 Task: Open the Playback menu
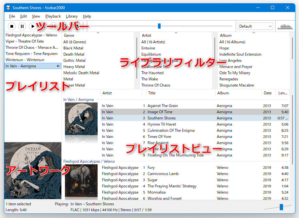(53, 16)
